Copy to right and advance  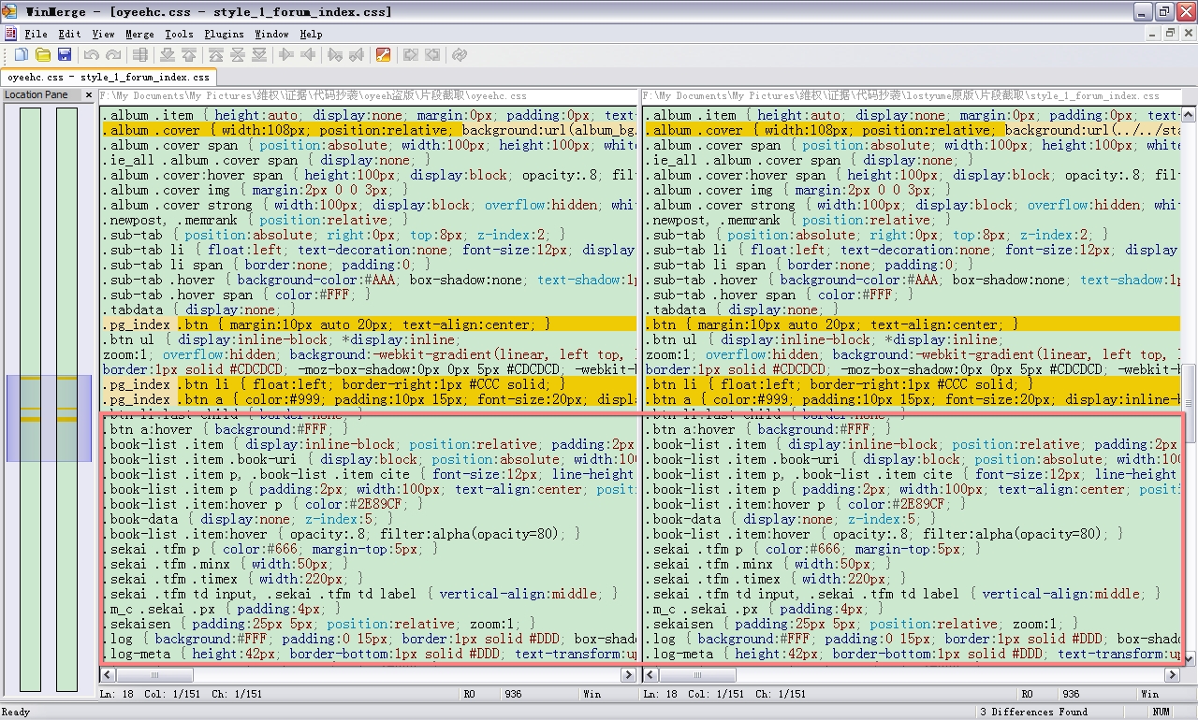tap(335, 55)
